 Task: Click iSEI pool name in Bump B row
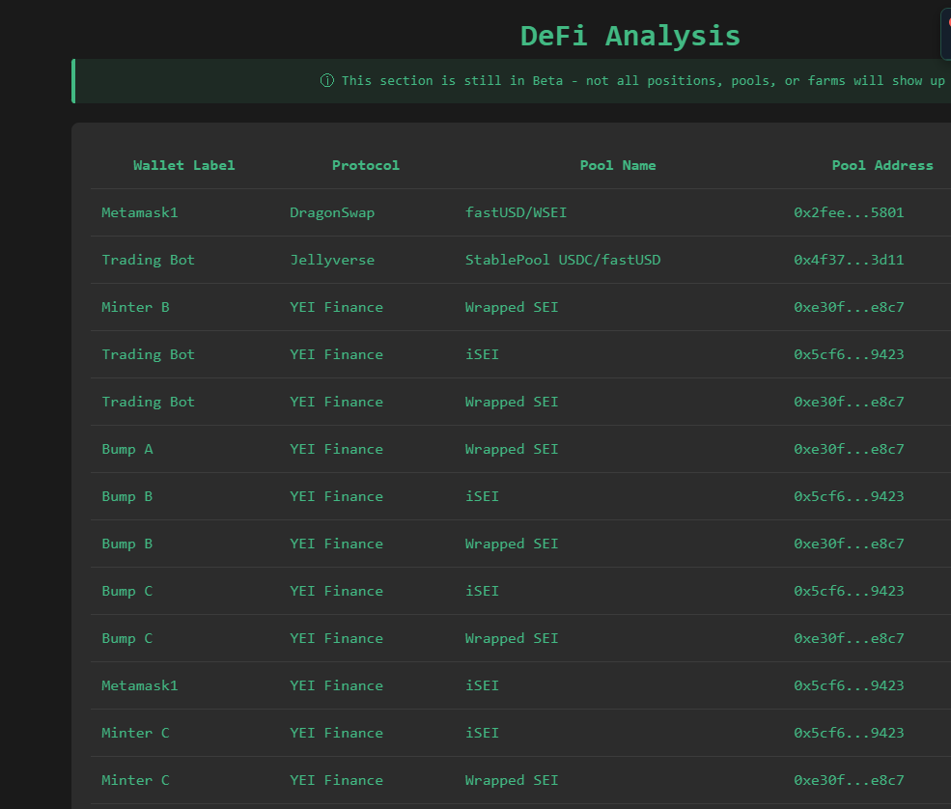[x=482, y=496]
